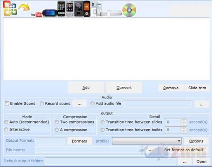Click the File name input field
This screenshot has width=212, height=167.
(88, 150)
